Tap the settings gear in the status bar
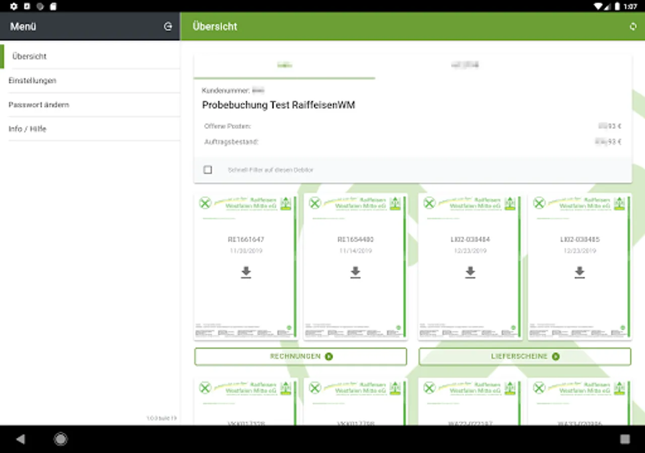Viewport: 645px width, 453px height. click(x=14, y=7)
